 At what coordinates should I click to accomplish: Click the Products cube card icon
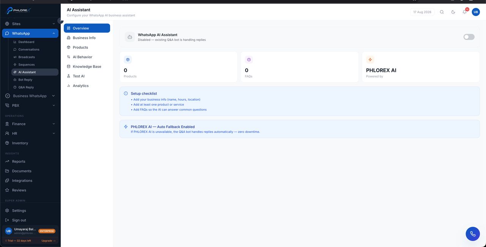point(128,60)
